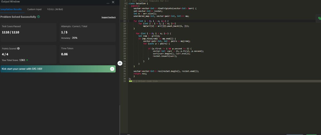Minimize the Output Window panel
This screenshot has height=135, width=321.
click(108, 3)
